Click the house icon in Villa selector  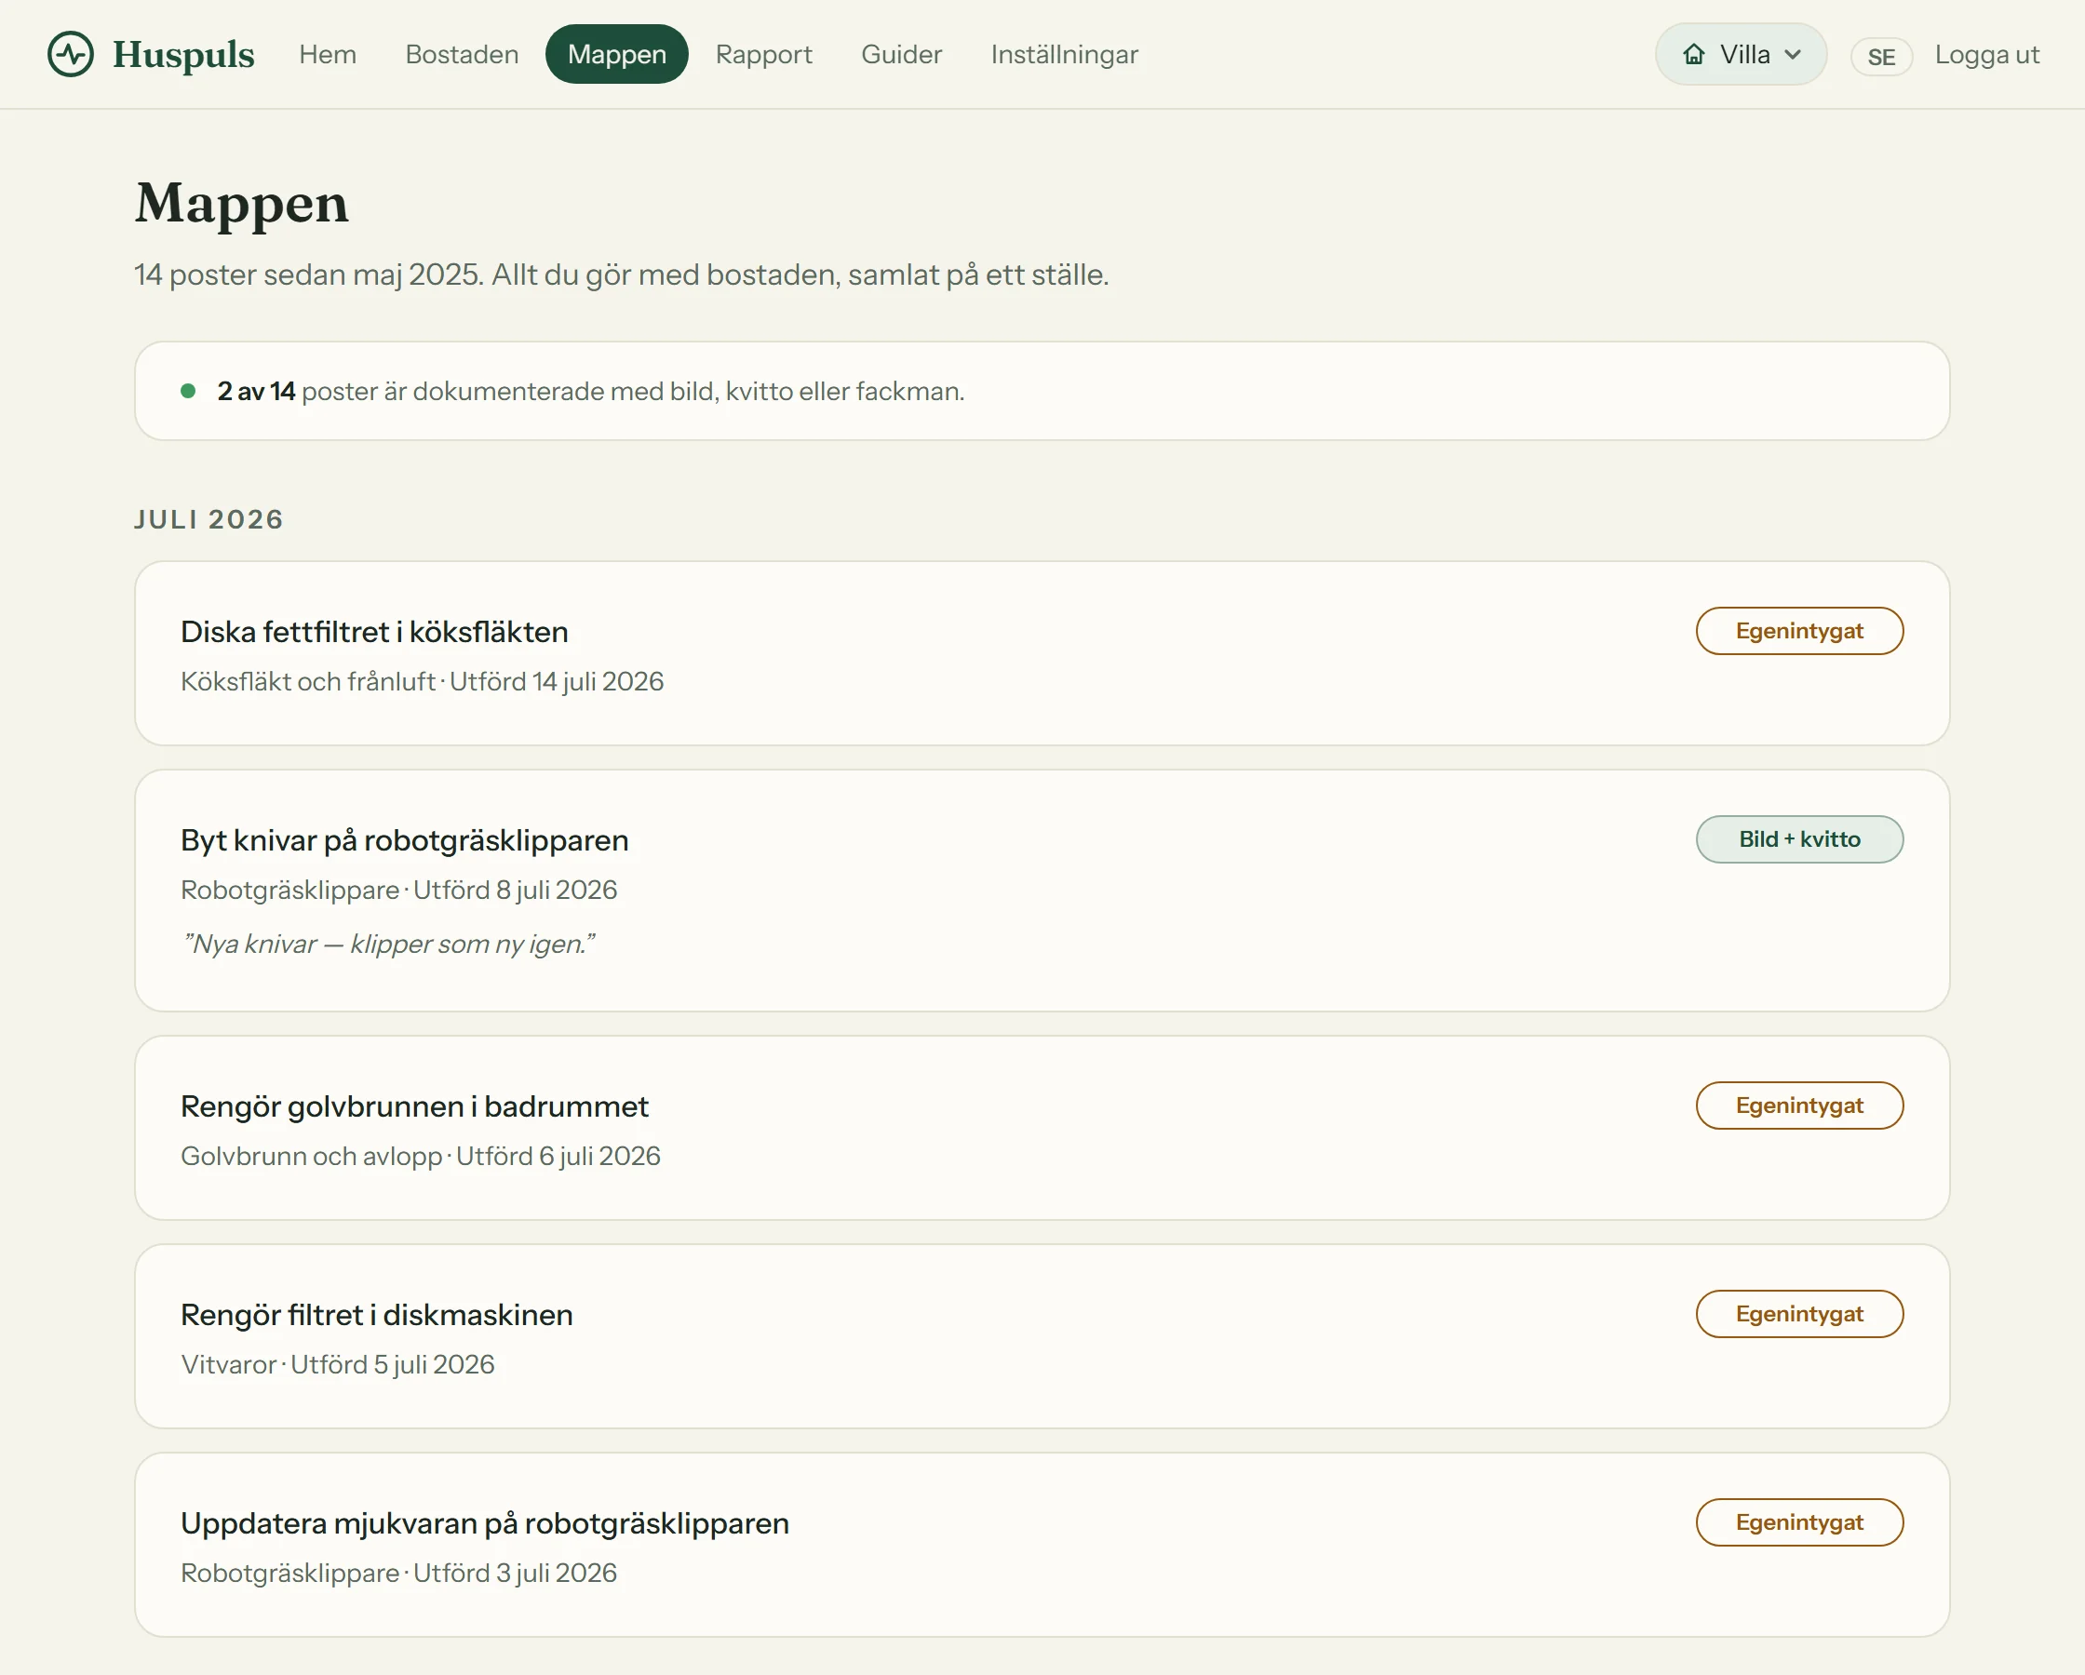tap(1693, 54)
